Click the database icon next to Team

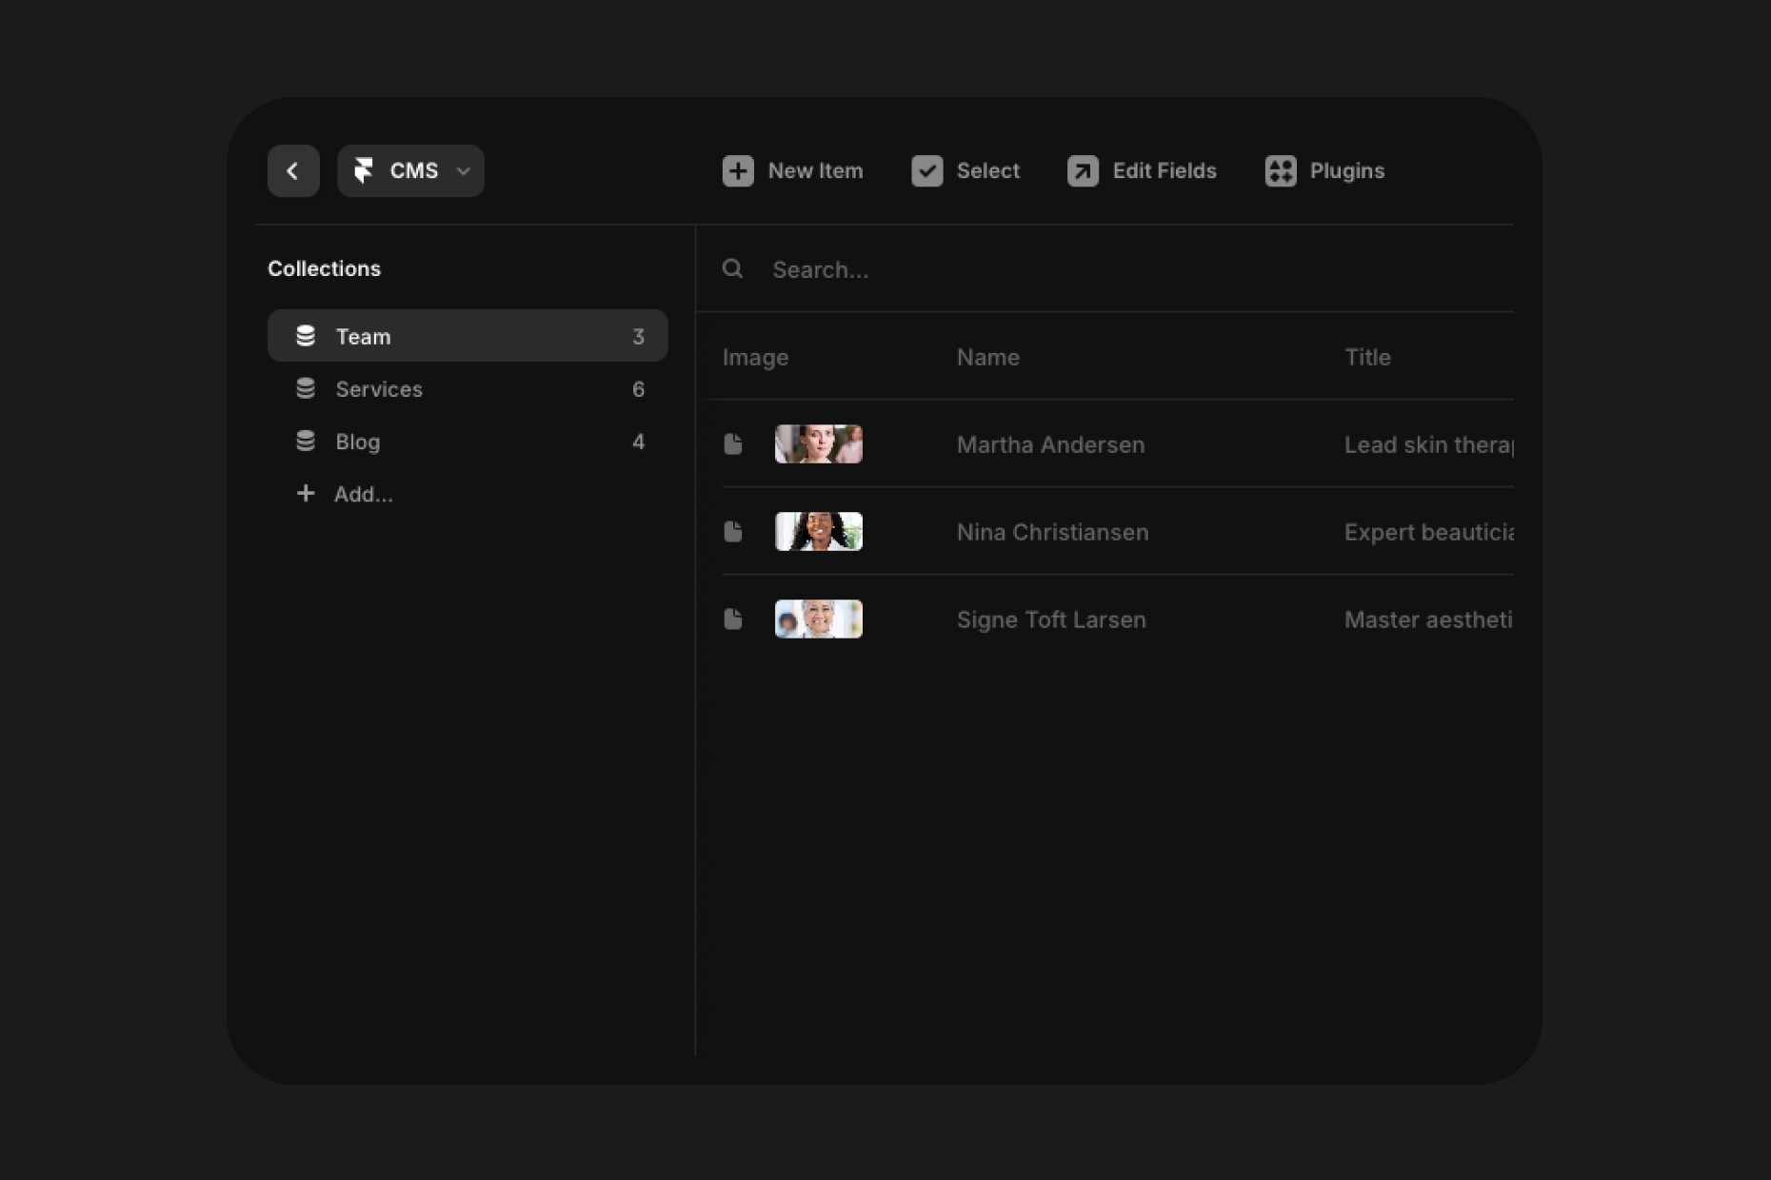(305, 336)
